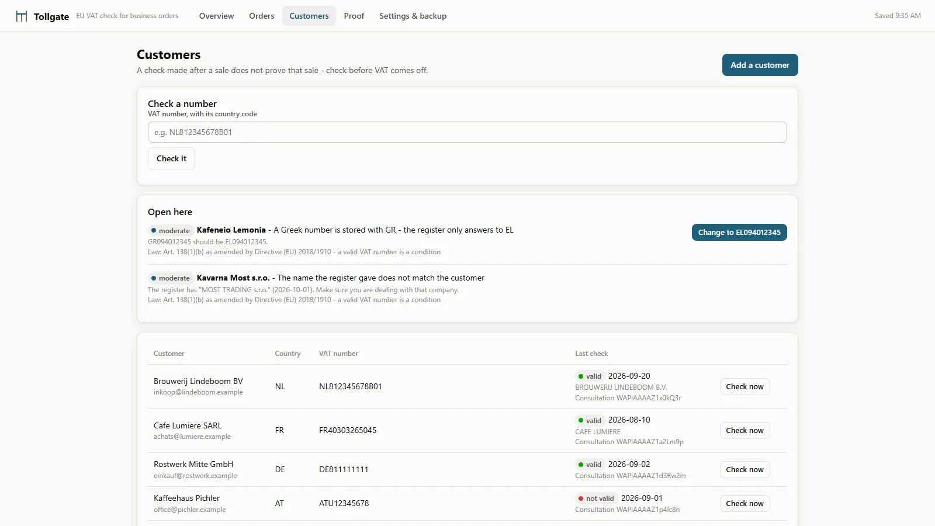Check now for Rostwerk Mitte GmbH
The height and width of the screenshot is (526, 935).
click(x=745, y=469)
